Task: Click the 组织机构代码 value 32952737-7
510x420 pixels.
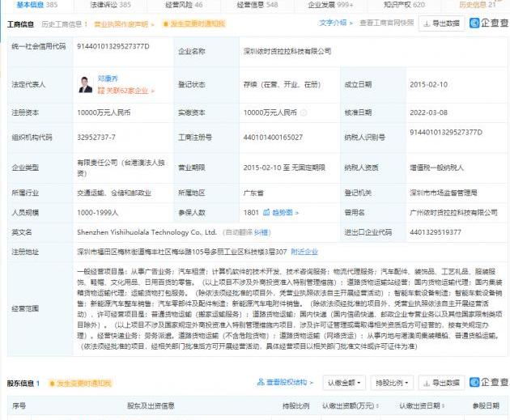Action: [96, 138]
